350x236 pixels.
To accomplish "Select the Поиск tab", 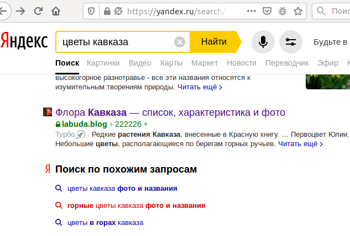I will pos(67,63).
